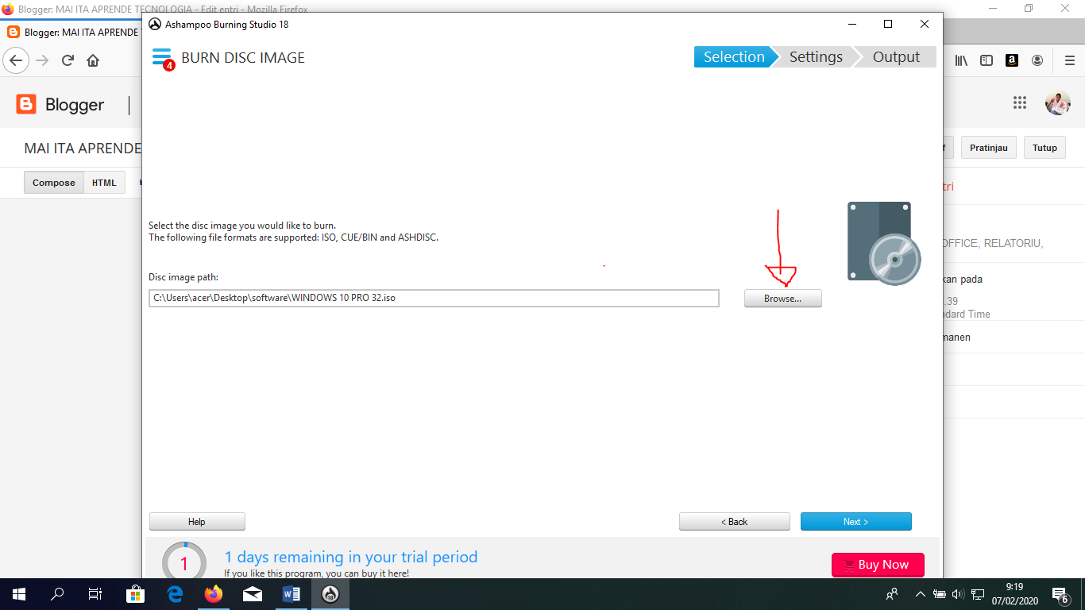Screen dimensions: 1085x610
Task: Launch Microsoft Store from the taskbar
Action: [x=136, y=594]
